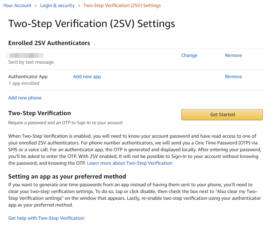276x230 pixels.
Task: Go to Your Account breadcrumb
Action: [17, 5]
